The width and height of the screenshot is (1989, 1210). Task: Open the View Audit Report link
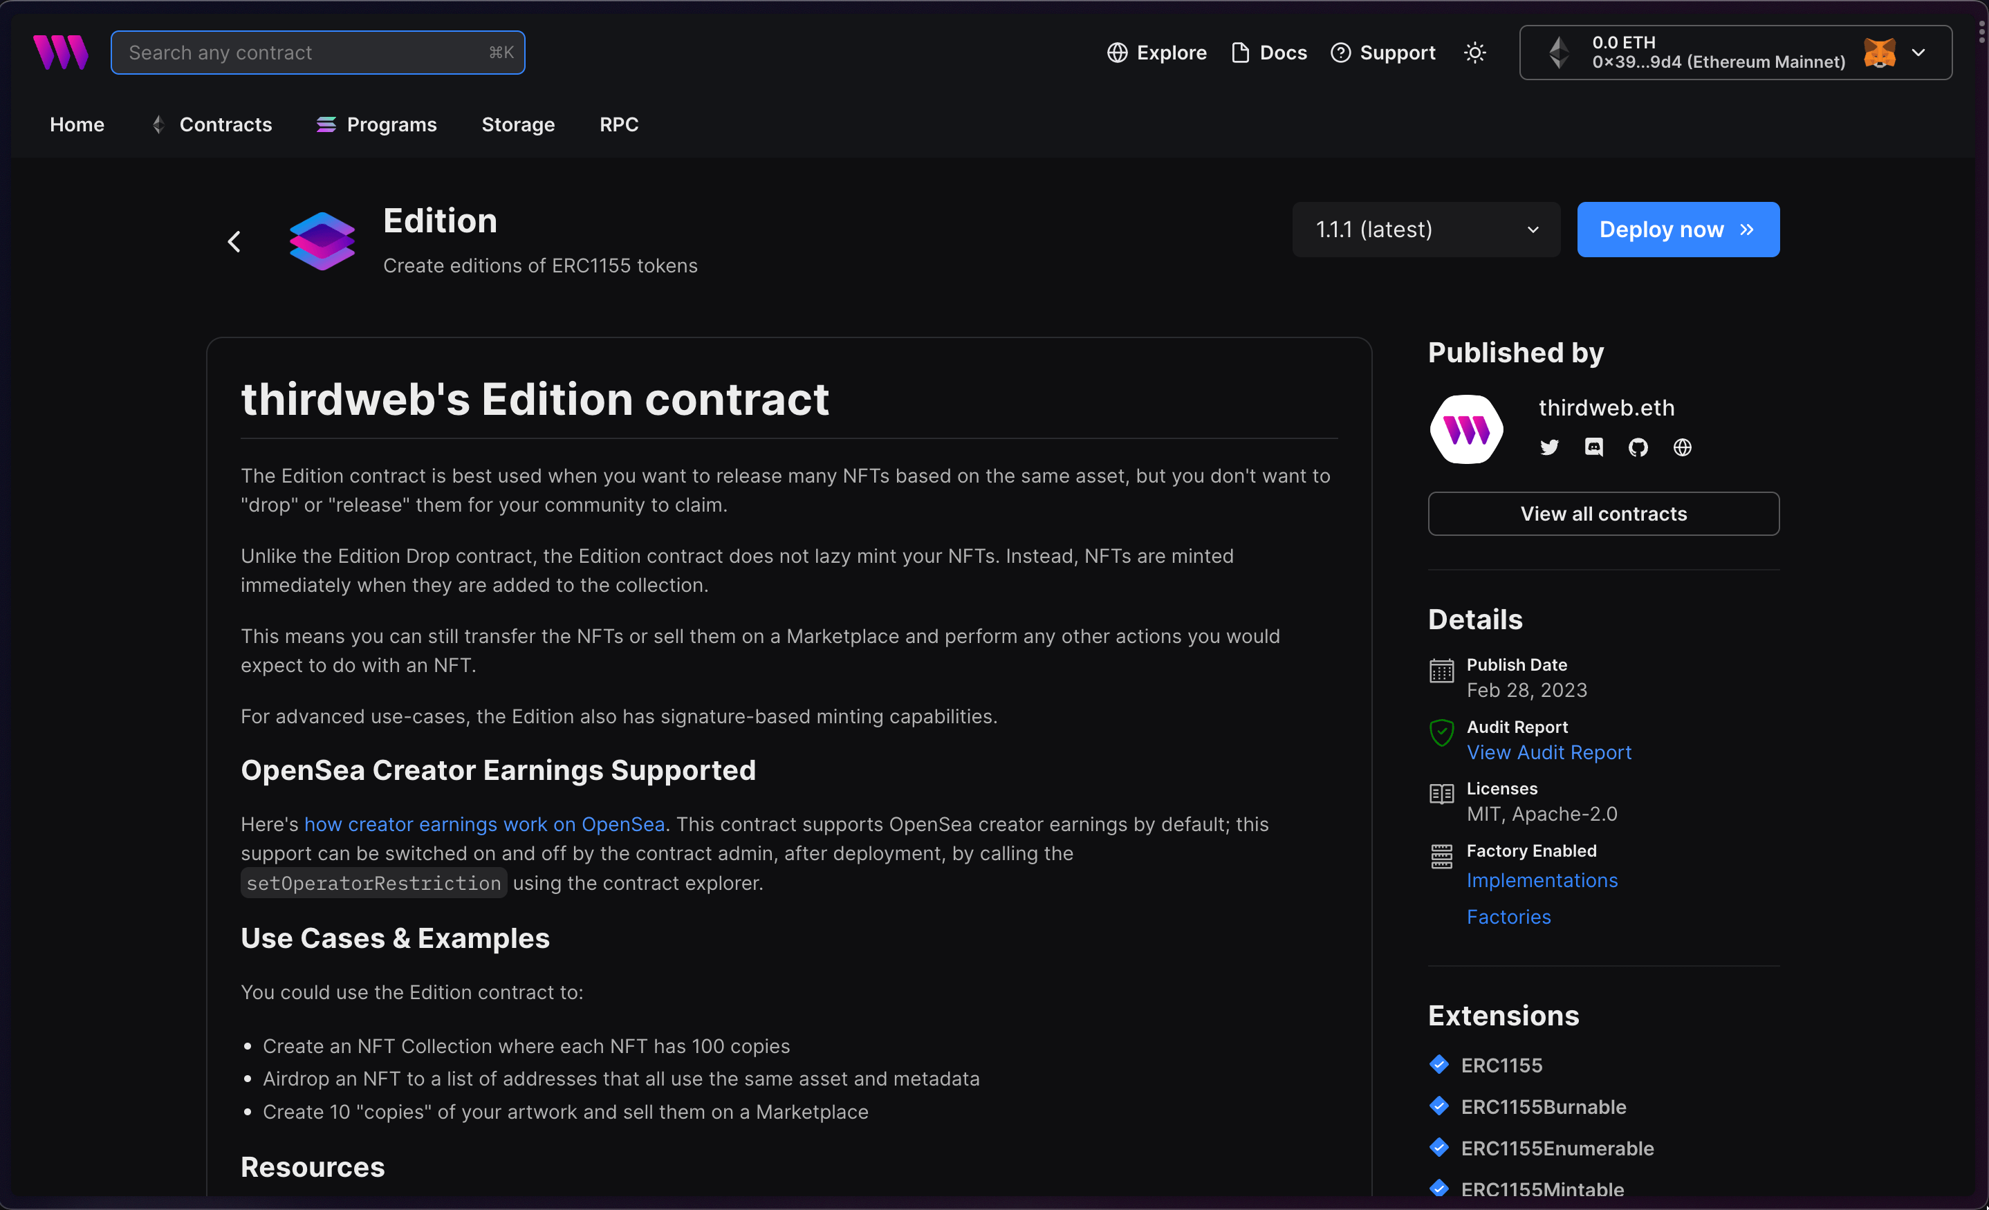pos(1549,752)
